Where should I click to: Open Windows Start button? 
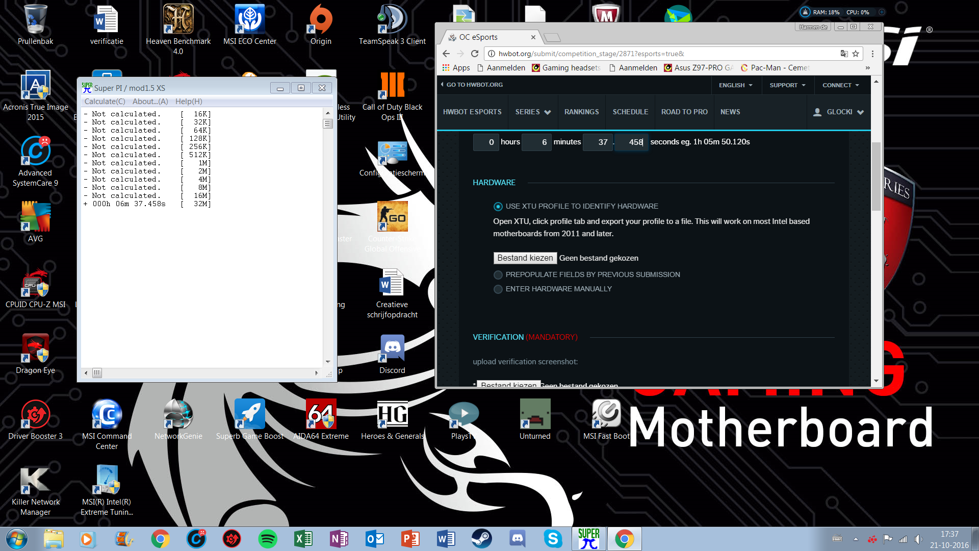[16, 539]
